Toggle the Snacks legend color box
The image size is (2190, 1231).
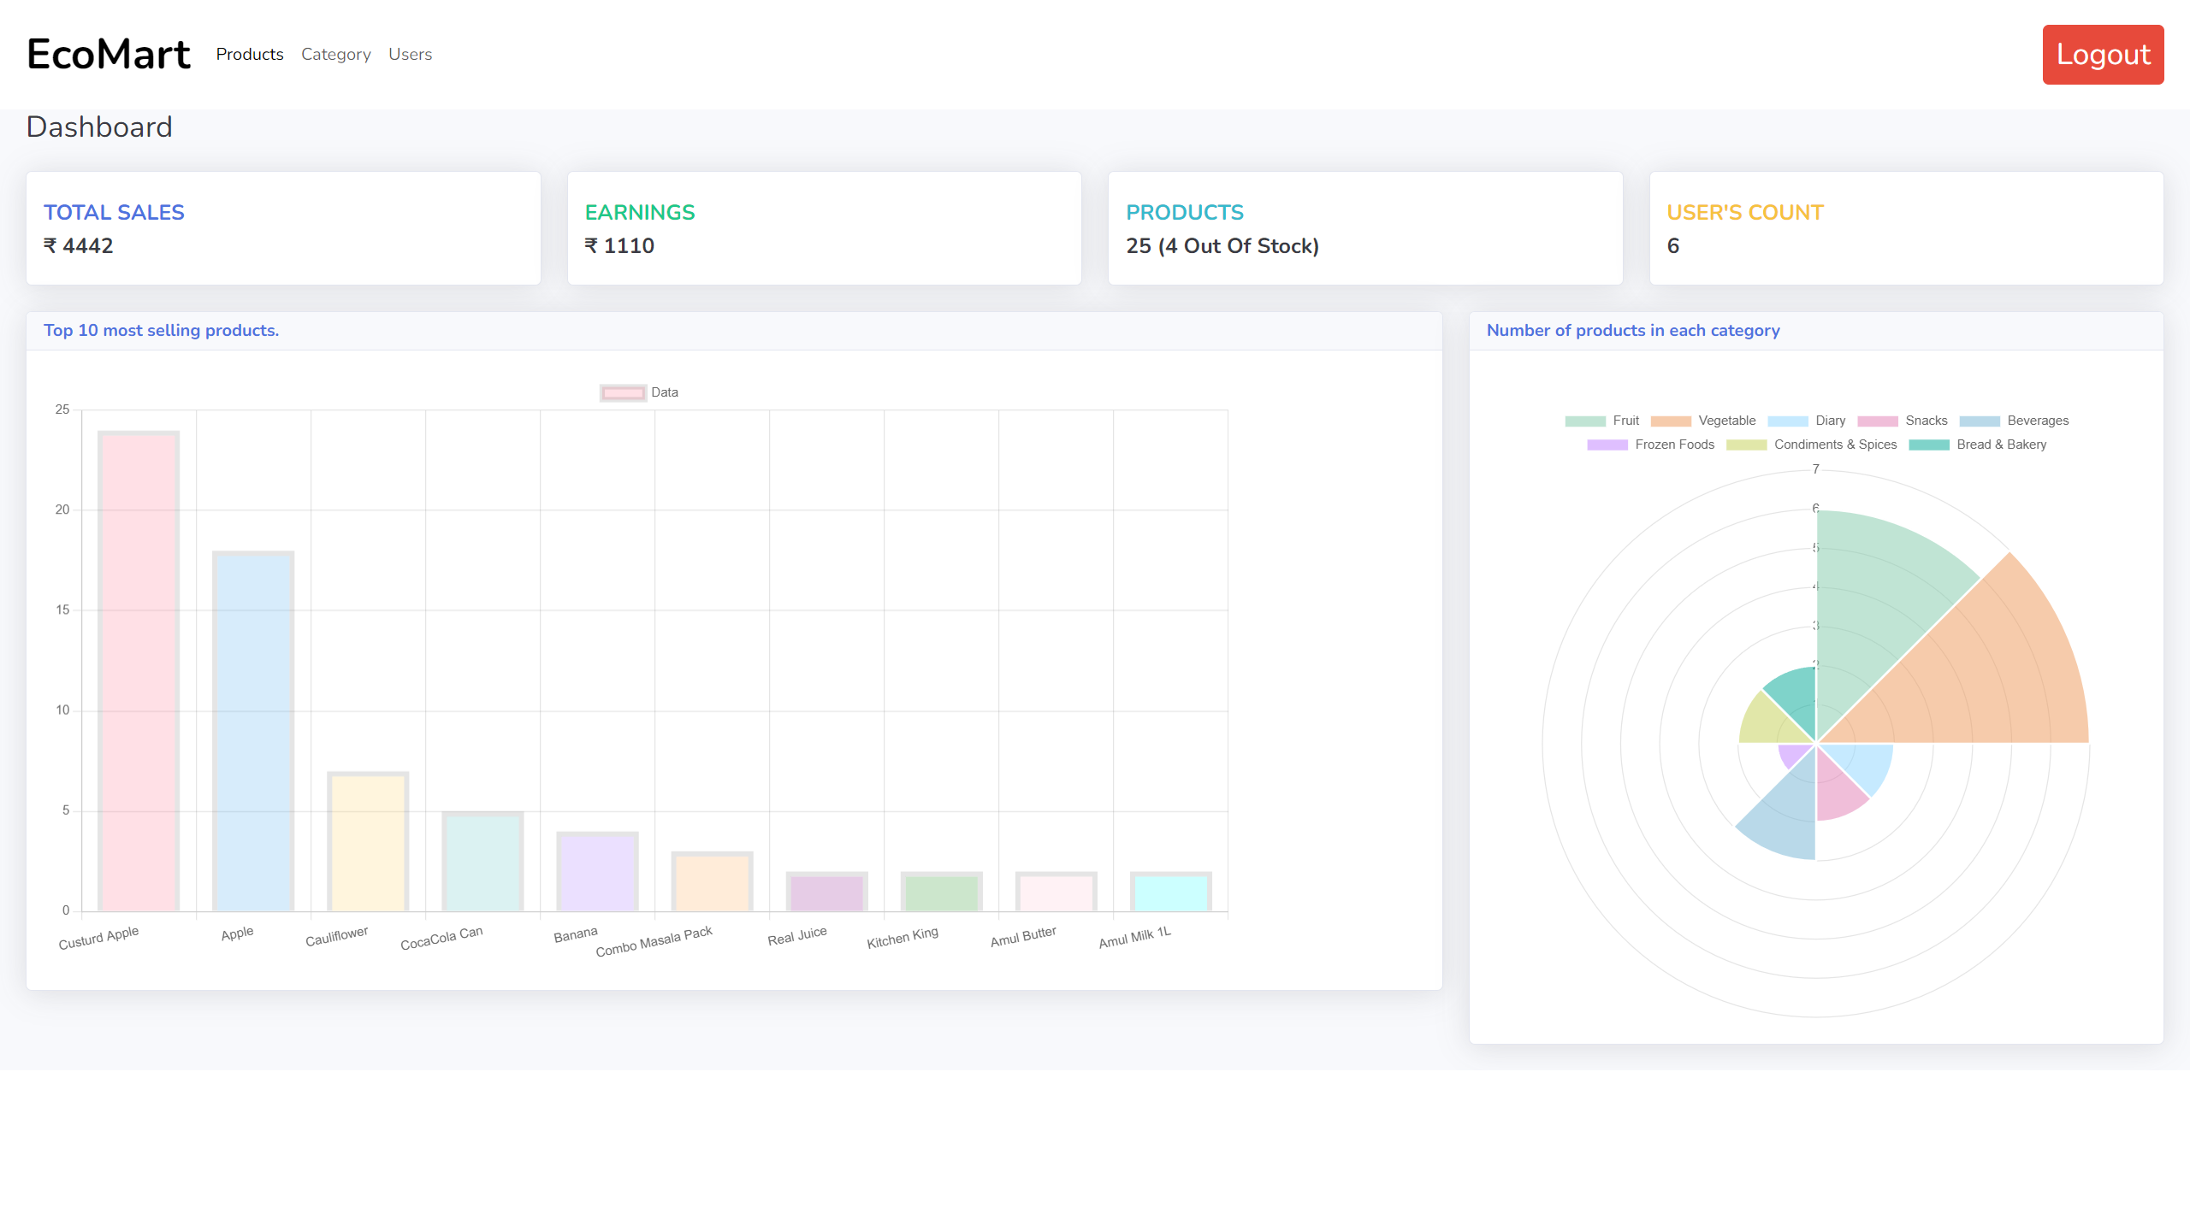coord(1877,421)
